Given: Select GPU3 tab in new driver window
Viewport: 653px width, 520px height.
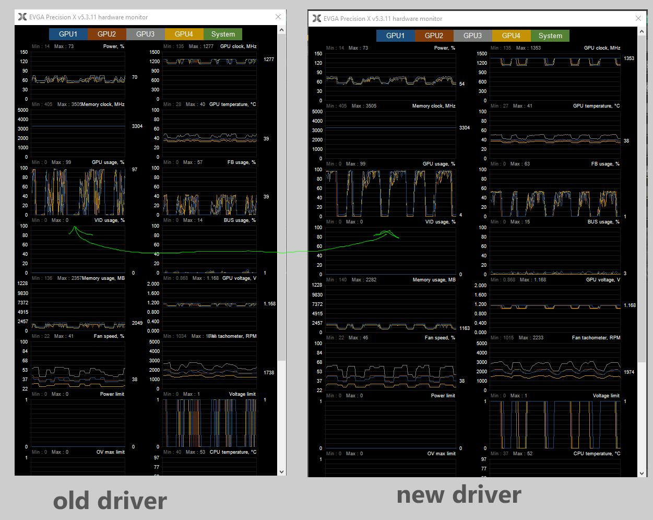Looking at the screenshot, I should [x=473, y=36].
